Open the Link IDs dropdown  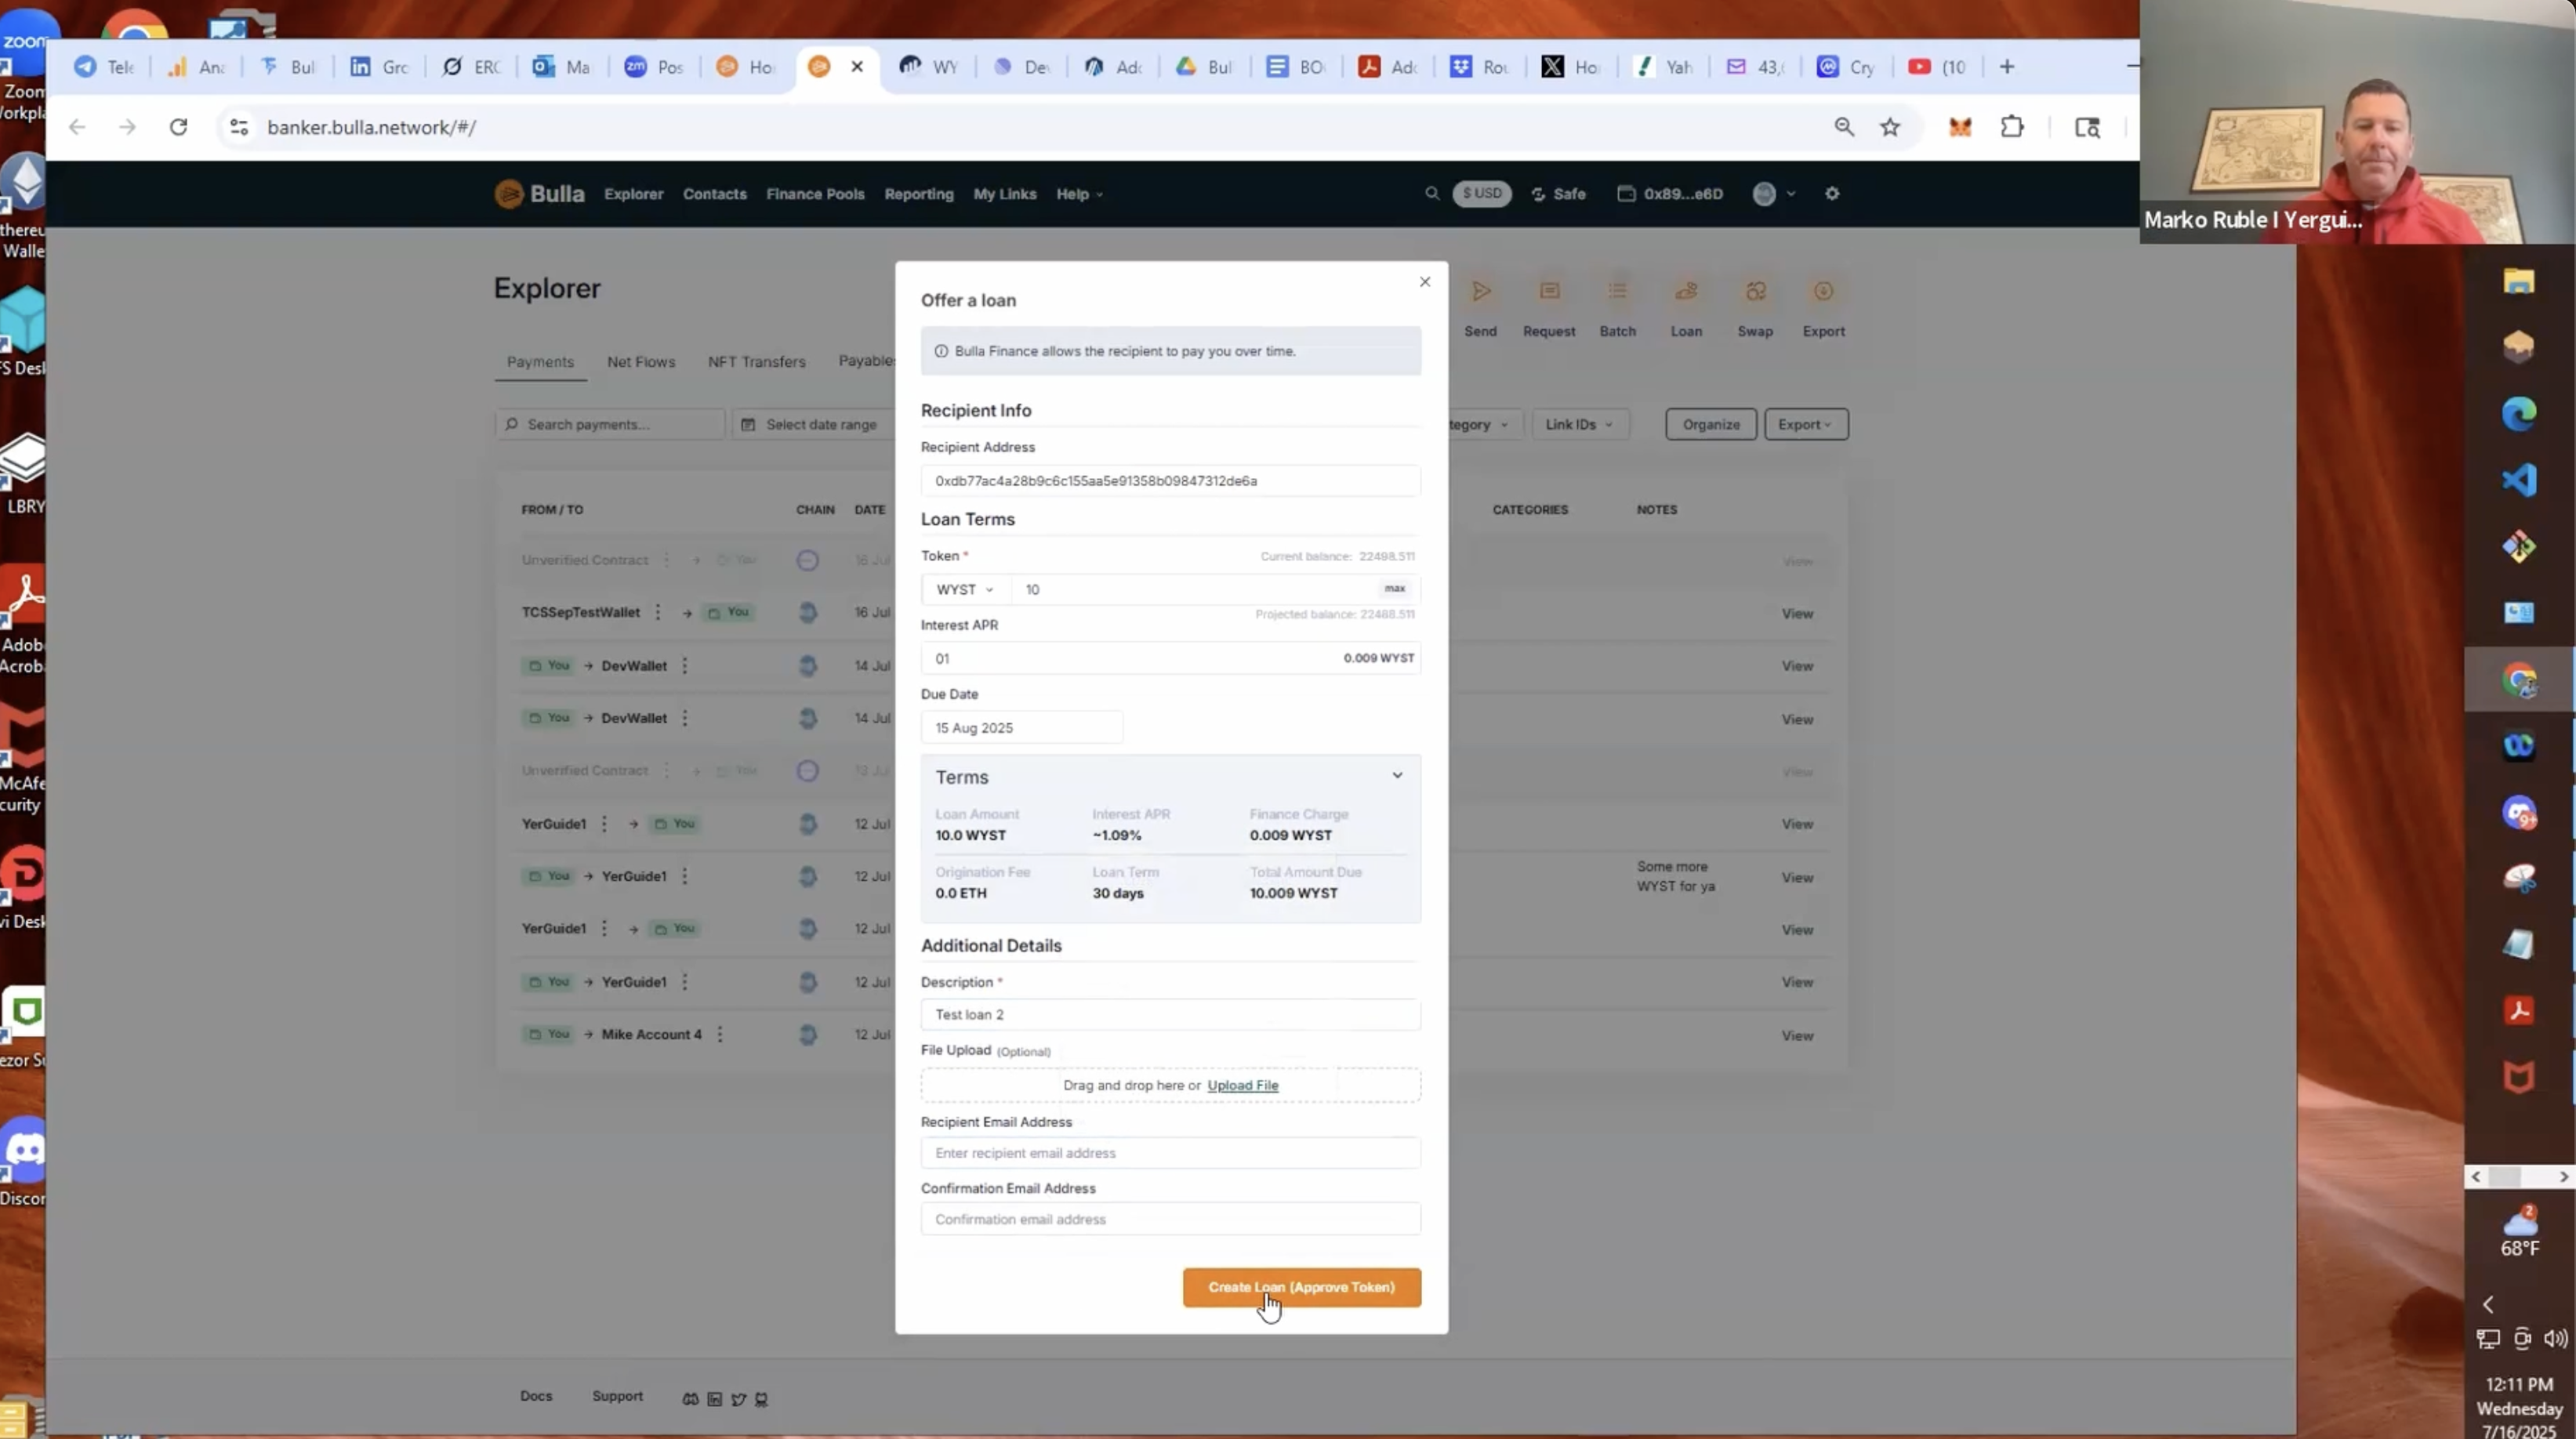(x=1579, y=424)
